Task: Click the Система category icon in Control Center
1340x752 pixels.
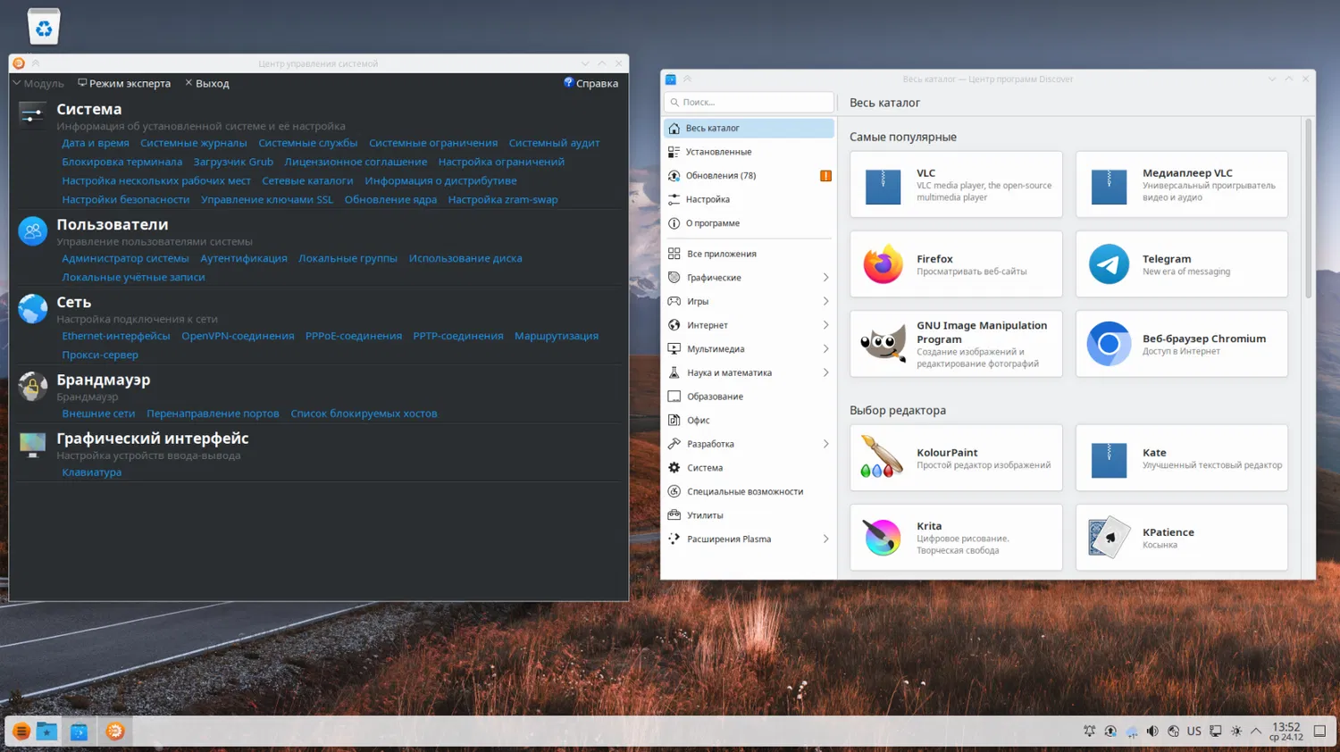Action: pyautogui.click(x=32, y=115)
